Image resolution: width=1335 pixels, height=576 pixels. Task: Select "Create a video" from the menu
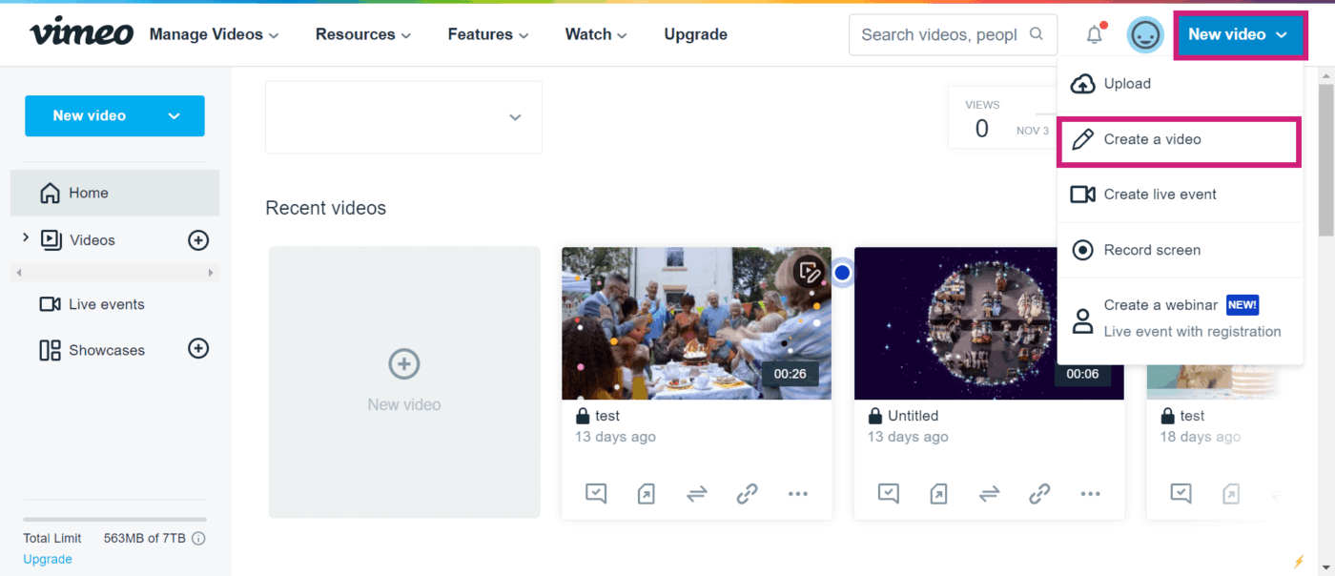(x=1179, y=139)
